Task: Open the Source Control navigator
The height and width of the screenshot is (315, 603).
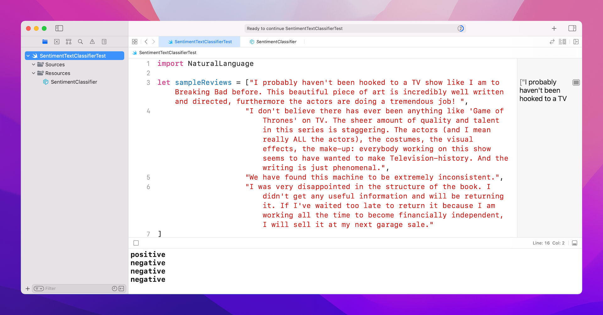Action: [x=57, y=41]
